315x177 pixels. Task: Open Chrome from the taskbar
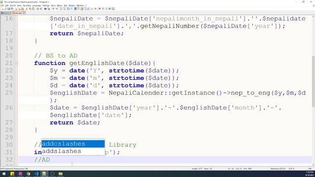coord(29,174)
